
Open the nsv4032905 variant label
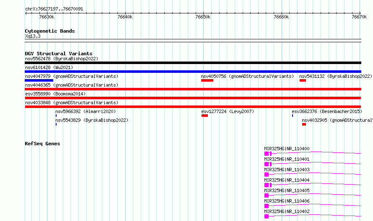(x=337, y=120)
